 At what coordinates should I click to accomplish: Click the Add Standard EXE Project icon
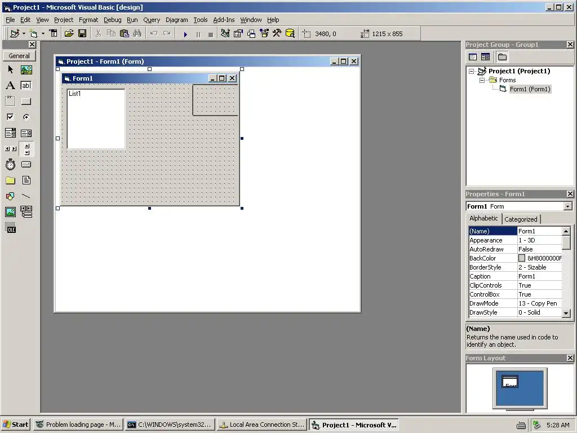tap(15, 33)
